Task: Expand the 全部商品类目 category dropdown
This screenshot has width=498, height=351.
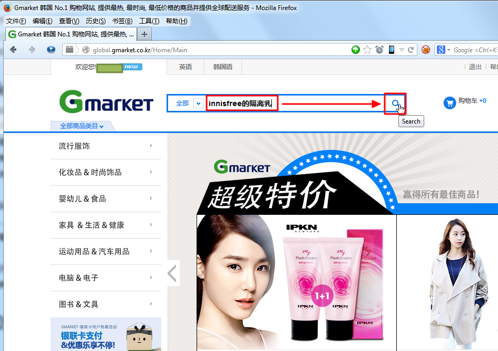Action: tap(82, 126)
